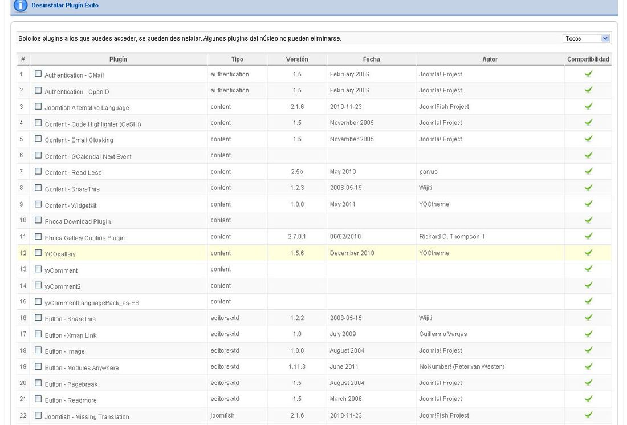Image resolution: width=627 pixels, height=425 pixels.
Task: Click compatibility checkmark for yvComment row 13
Action: coord(588,269)
